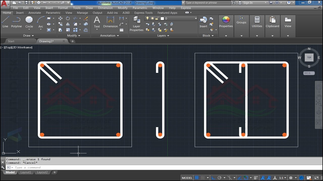Click the Save icon in quick access toolbar

tap(26, 3)
